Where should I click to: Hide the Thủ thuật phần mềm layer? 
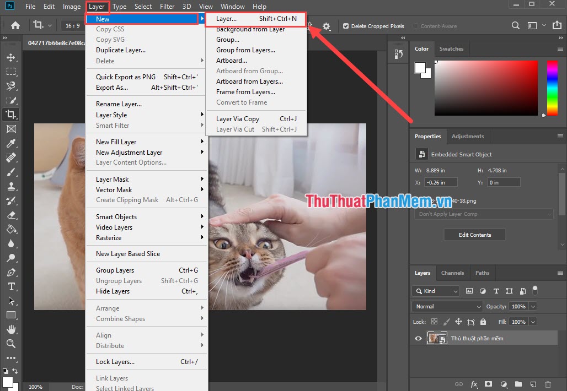pos(418,338)
